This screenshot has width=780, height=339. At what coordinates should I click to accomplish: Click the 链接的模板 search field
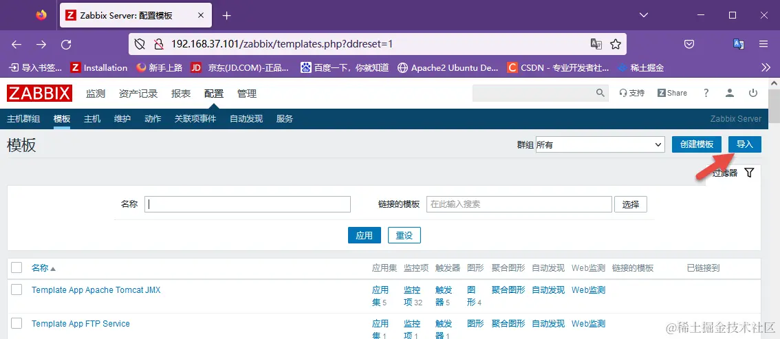click(x=519, y=204)
